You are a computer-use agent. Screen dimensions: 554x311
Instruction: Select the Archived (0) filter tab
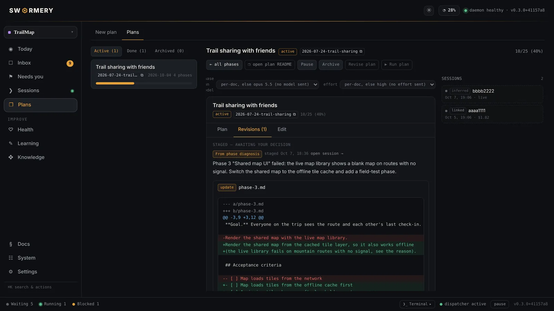point(169,51)
